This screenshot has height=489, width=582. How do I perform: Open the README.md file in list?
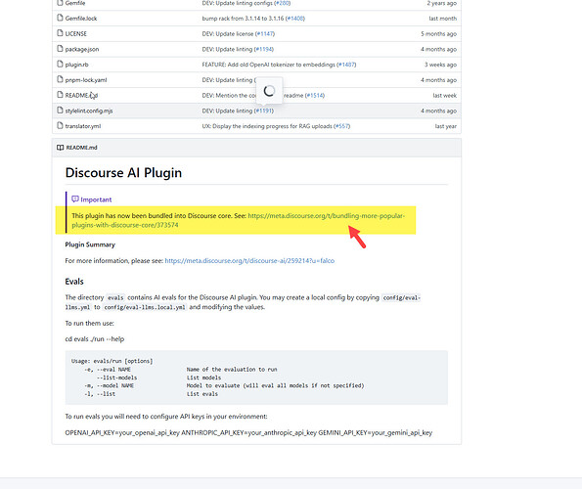81,95
